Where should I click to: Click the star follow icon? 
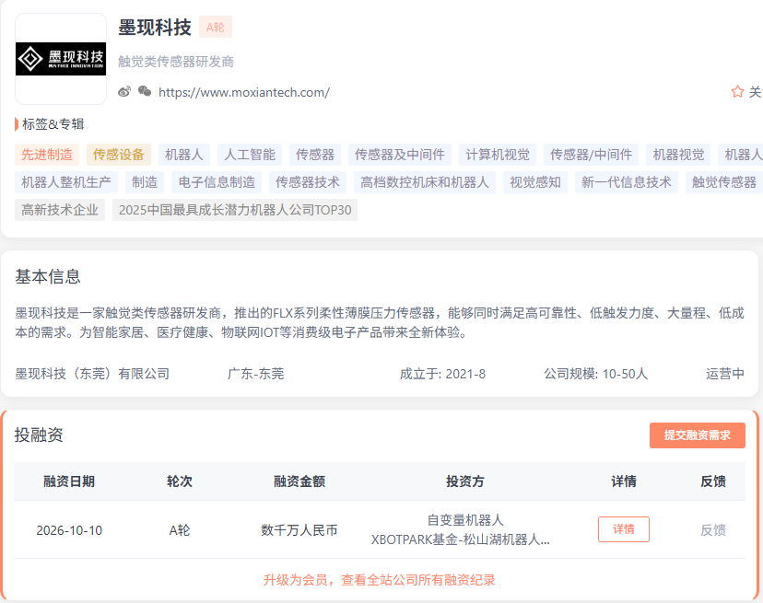click(x=737, y=91)
